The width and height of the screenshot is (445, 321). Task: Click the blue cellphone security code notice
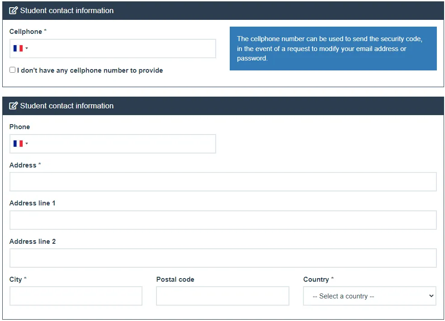[333, 48]
